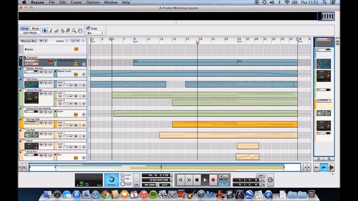Viewport: 358px width, 201px height.
Task: Collapse the Master Section track
Action: point(20,68)
